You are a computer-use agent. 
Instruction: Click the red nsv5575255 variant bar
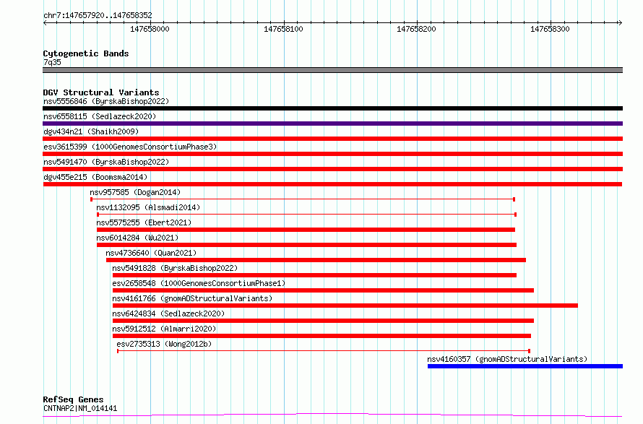(306, 230)
